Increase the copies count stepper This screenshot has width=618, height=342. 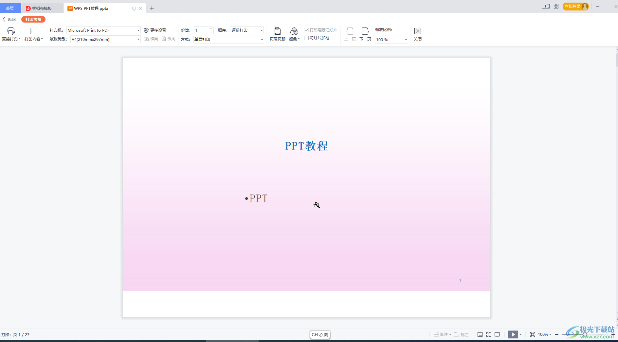211,29
